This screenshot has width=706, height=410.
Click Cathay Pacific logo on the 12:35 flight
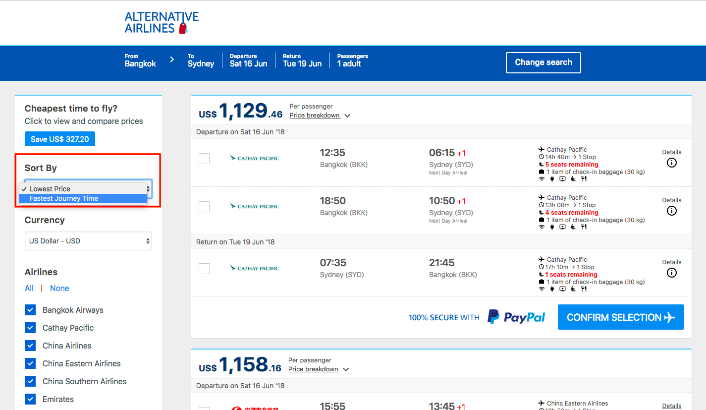255,158
